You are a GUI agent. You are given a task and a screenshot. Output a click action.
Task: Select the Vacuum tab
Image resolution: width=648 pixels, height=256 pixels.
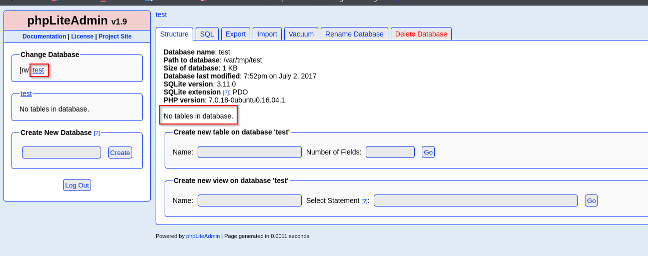(301, 34)
